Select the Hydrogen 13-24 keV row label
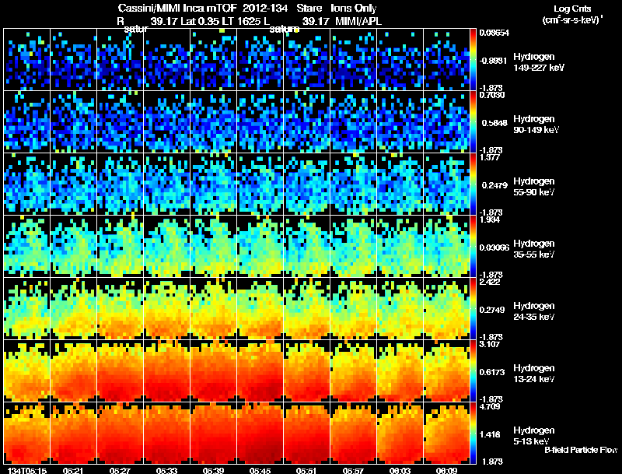Image resolution: width=622 pixels, height=474 pixels. [533, 374]
